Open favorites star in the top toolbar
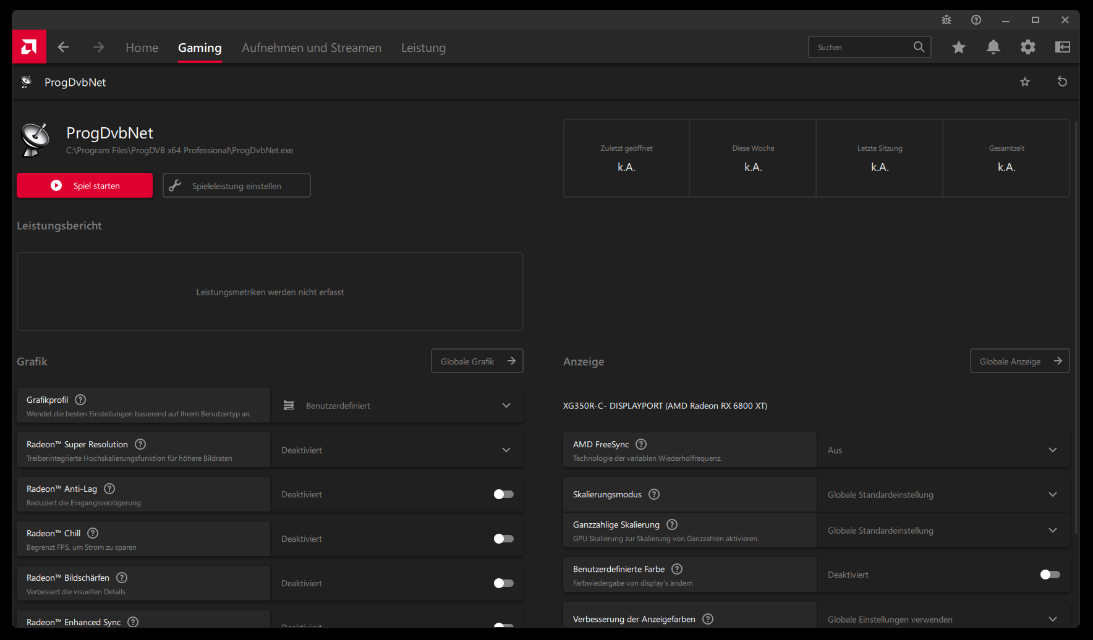The width and height of the screenshot is (1093, 640). point(959,47)
